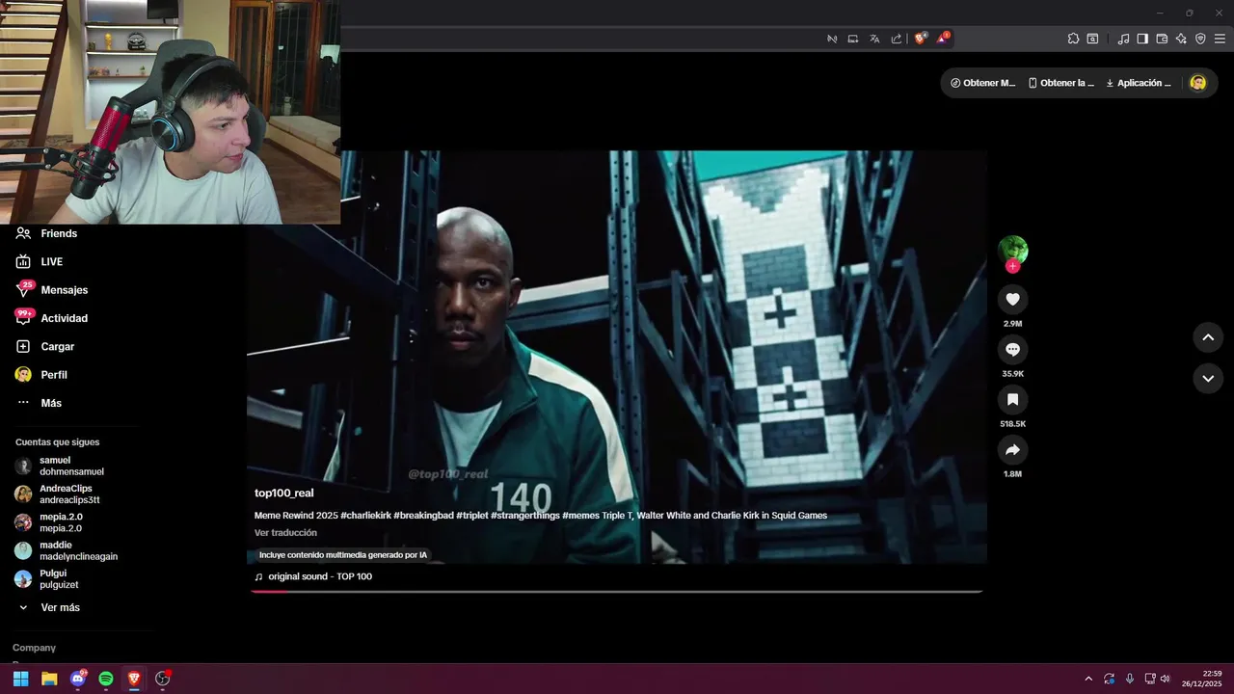Expand the system tray hidden icons chevron
1234x694 pixels.
coord(1088,679)
